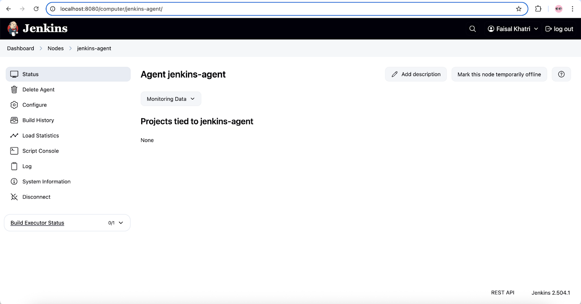Open System Information from the sidebar
The width and height of the screenshot is (581, 304).
[68, 182]
